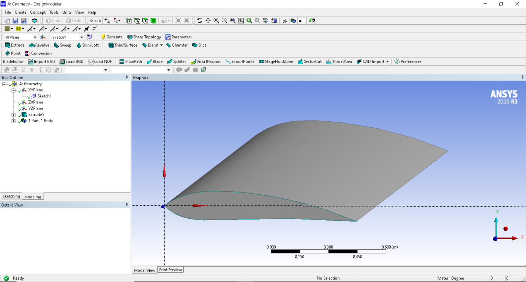
Task: Click the New Sketch icon next to Sketch1
Action: pyautogui.click(x=89, y=37)
